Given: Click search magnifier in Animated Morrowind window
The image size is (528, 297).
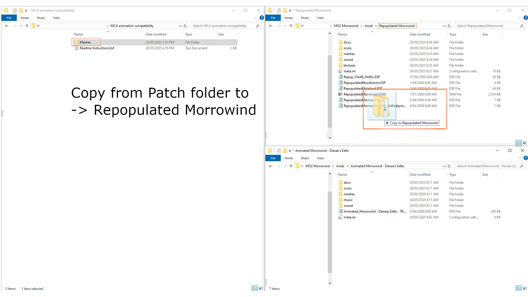Looking at the screenshot, I should click(x=521, y=166).
